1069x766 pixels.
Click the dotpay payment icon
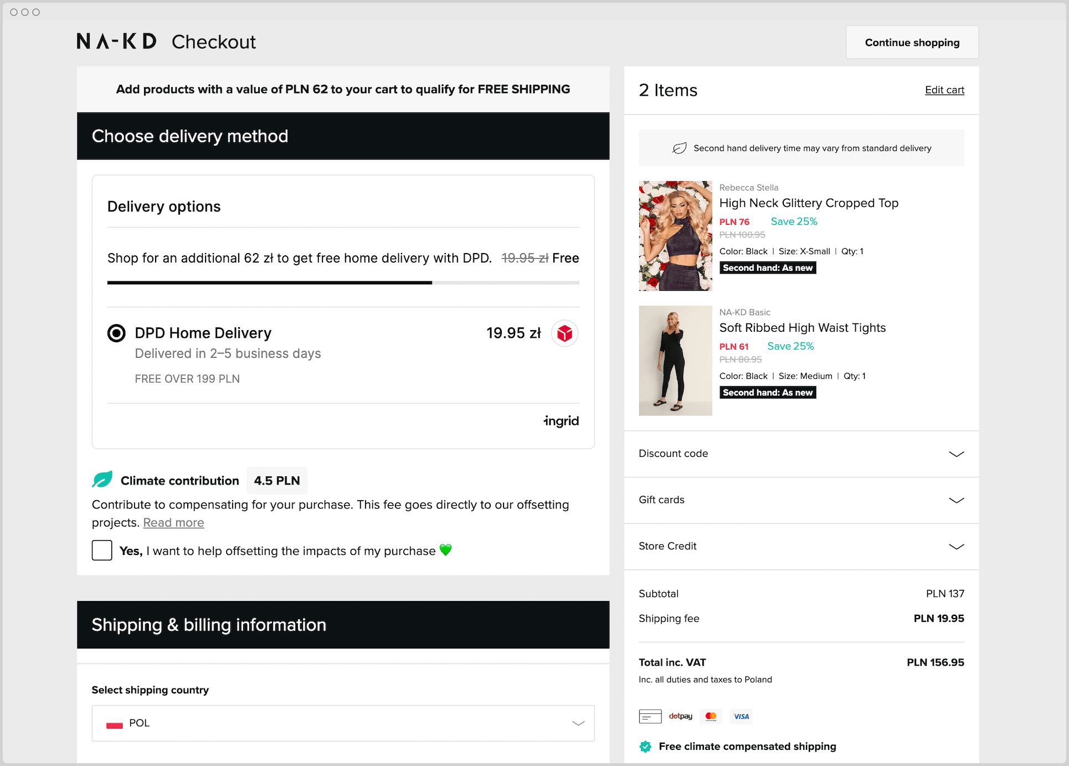681,716
